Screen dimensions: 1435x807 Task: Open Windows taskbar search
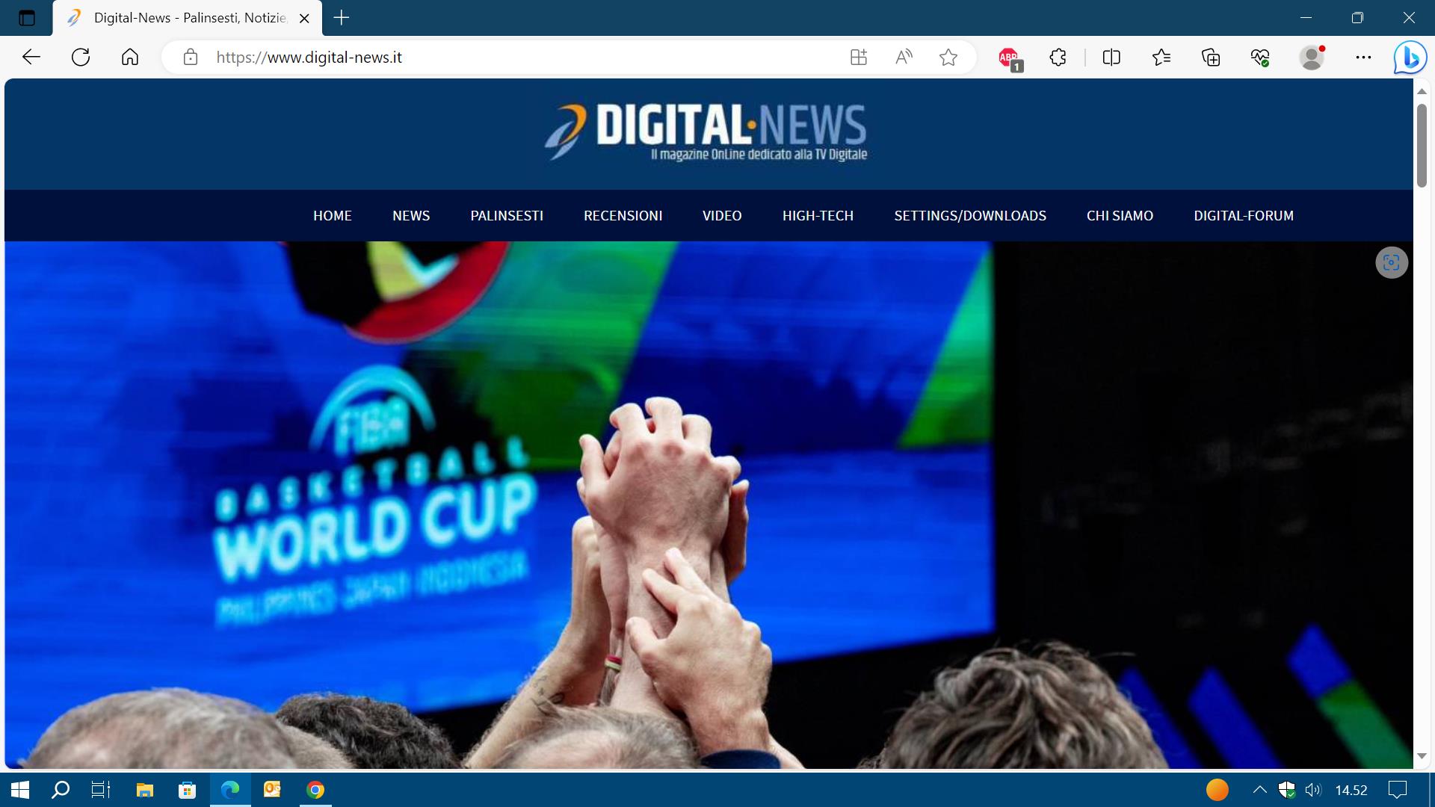tap(61, 790)
